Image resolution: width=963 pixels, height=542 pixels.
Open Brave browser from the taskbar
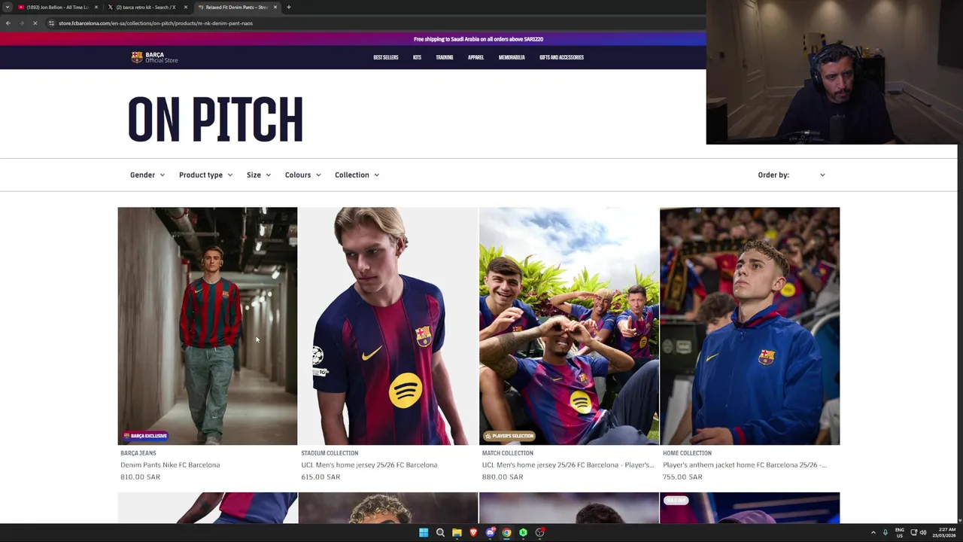[473, 533]
